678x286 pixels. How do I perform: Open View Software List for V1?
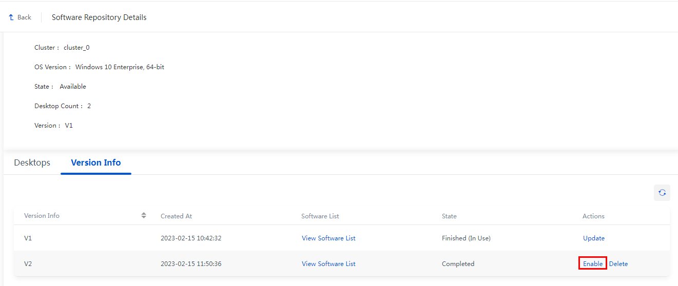[x=328, y=238]
